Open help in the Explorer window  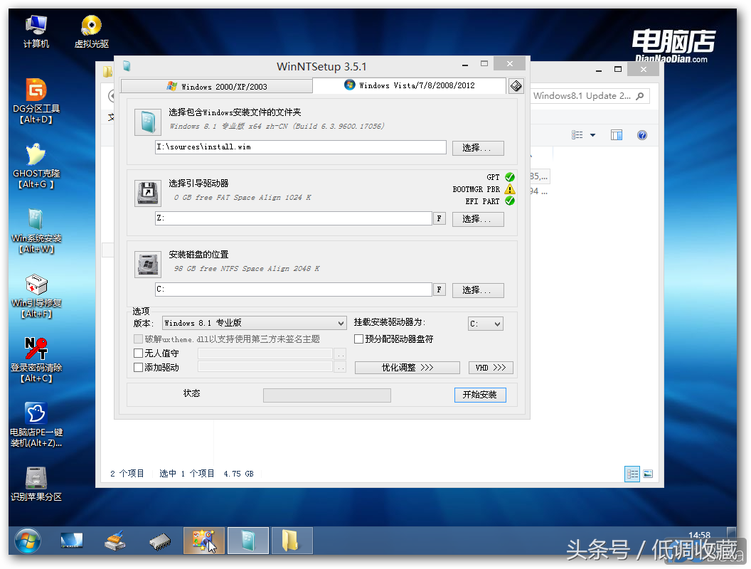pyautogui.click(x=641, y=135)
